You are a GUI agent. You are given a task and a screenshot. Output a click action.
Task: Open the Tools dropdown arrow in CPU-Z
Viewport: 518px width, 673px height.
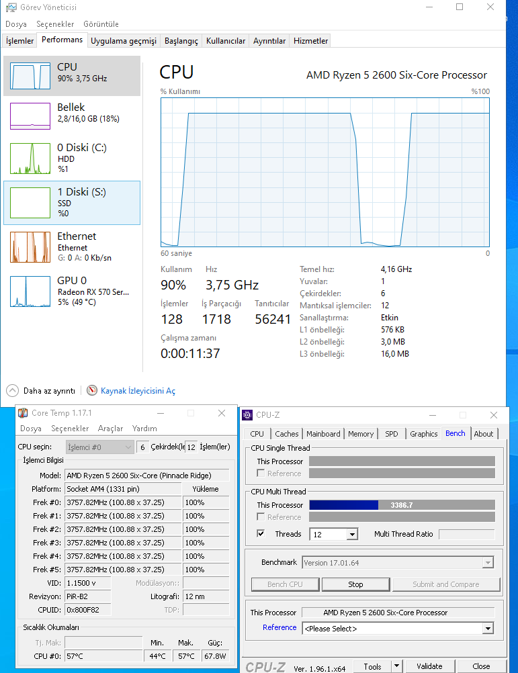point(397,666)
